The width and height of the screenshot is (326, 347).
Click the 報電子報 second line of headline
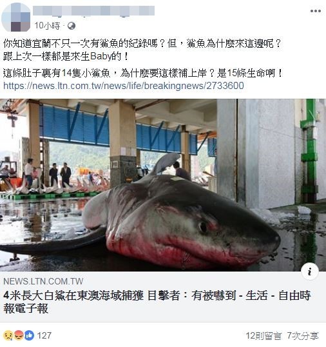point(26,308)
